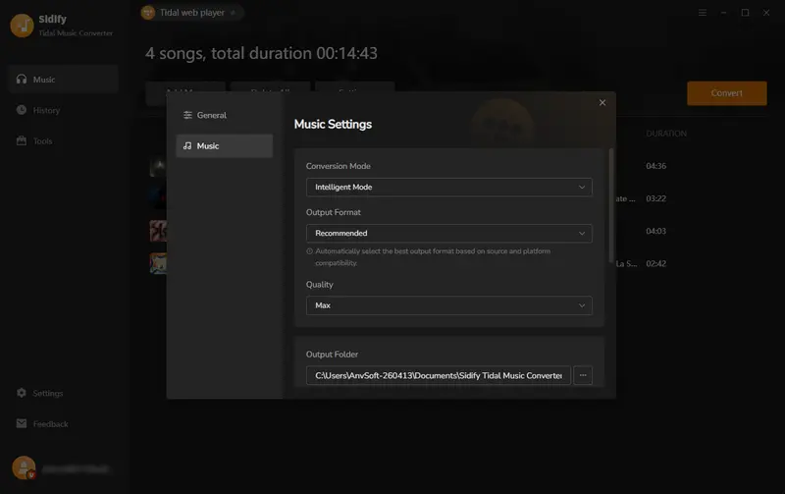Open Tools in the left sidebar

click(63, 141)
